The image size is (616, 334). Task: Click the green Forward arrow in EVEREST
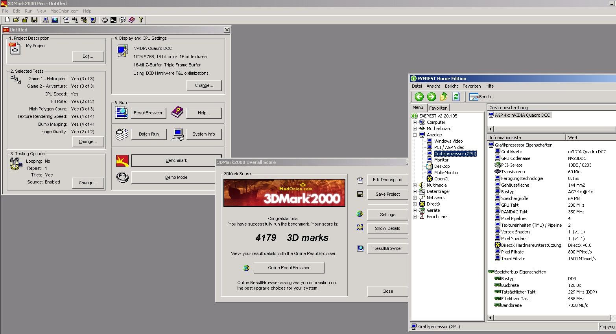click(432, 97)
